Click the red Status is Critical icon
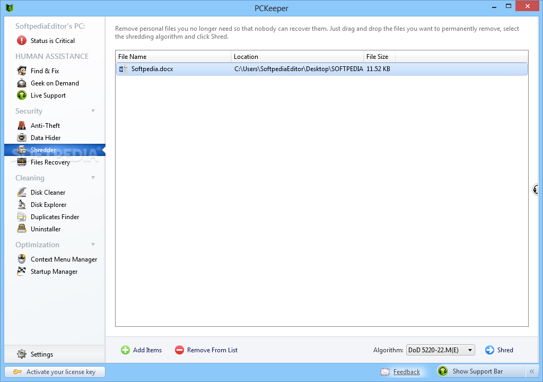 click(21, 40)
